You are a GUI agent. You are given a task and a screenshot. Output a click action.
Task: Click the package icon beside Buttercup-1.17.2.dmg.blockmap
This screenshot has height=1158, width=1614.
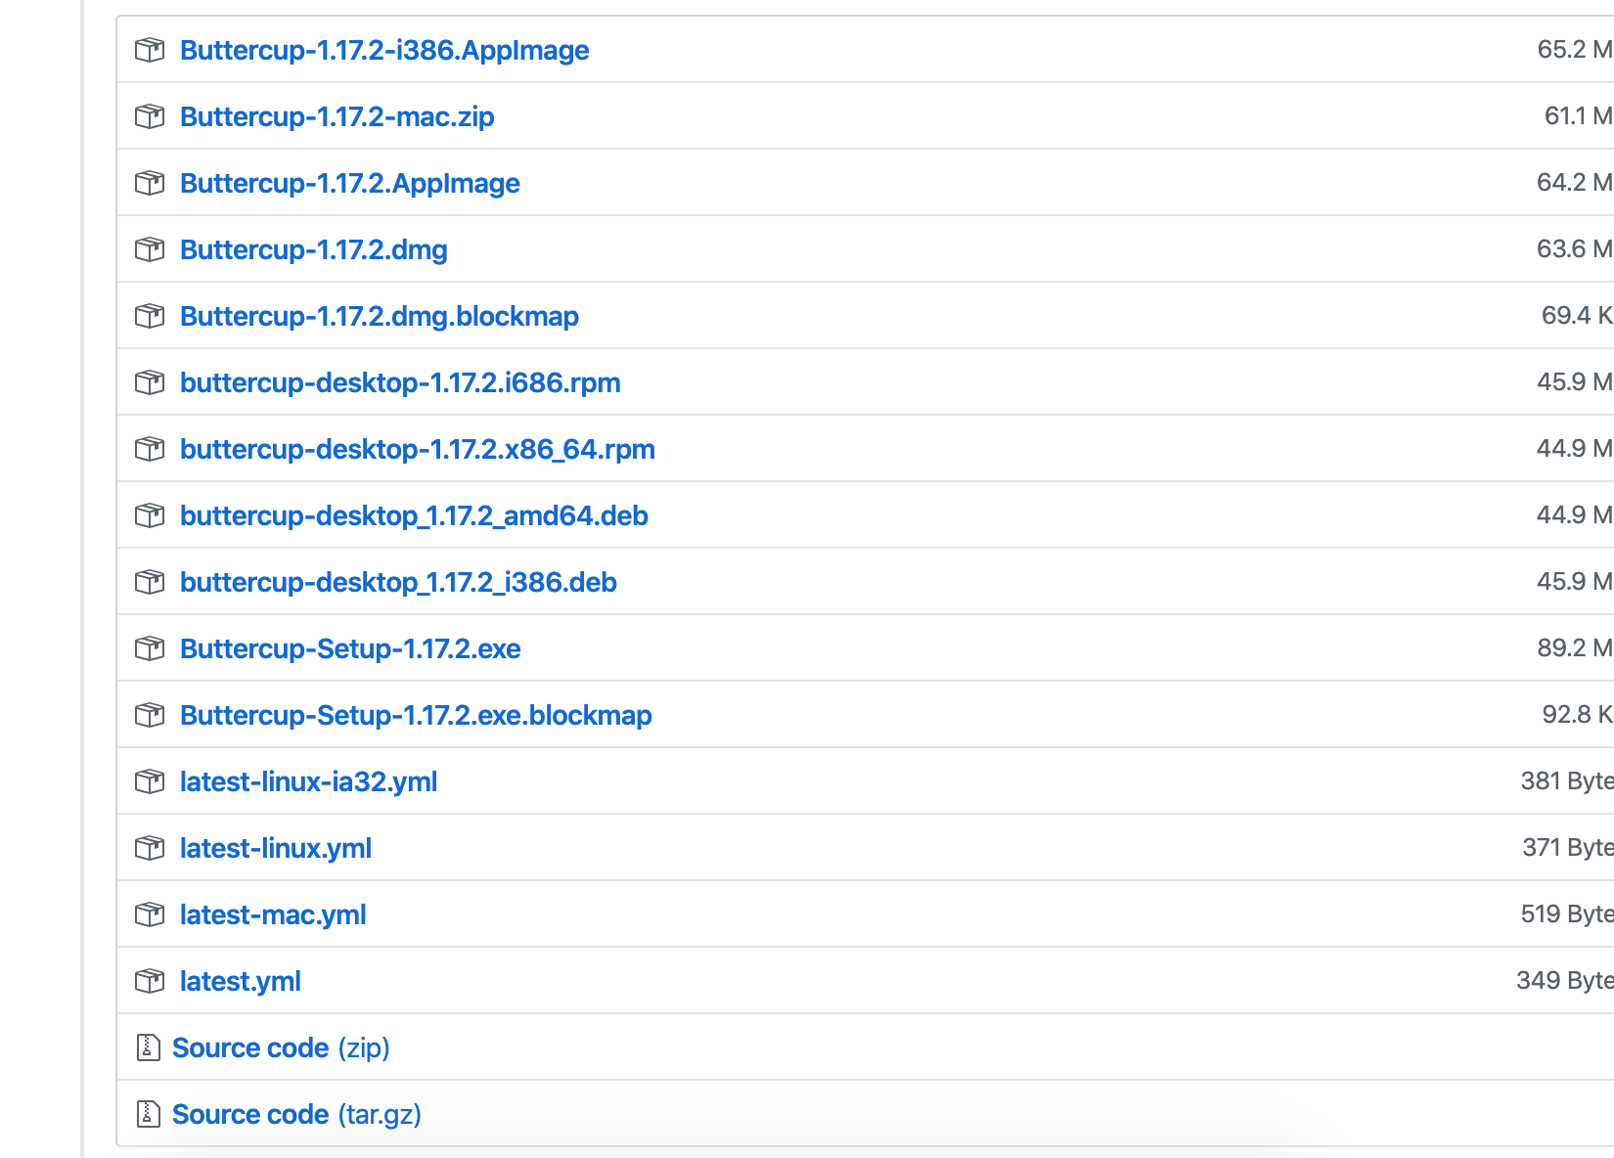click(150, 316)
